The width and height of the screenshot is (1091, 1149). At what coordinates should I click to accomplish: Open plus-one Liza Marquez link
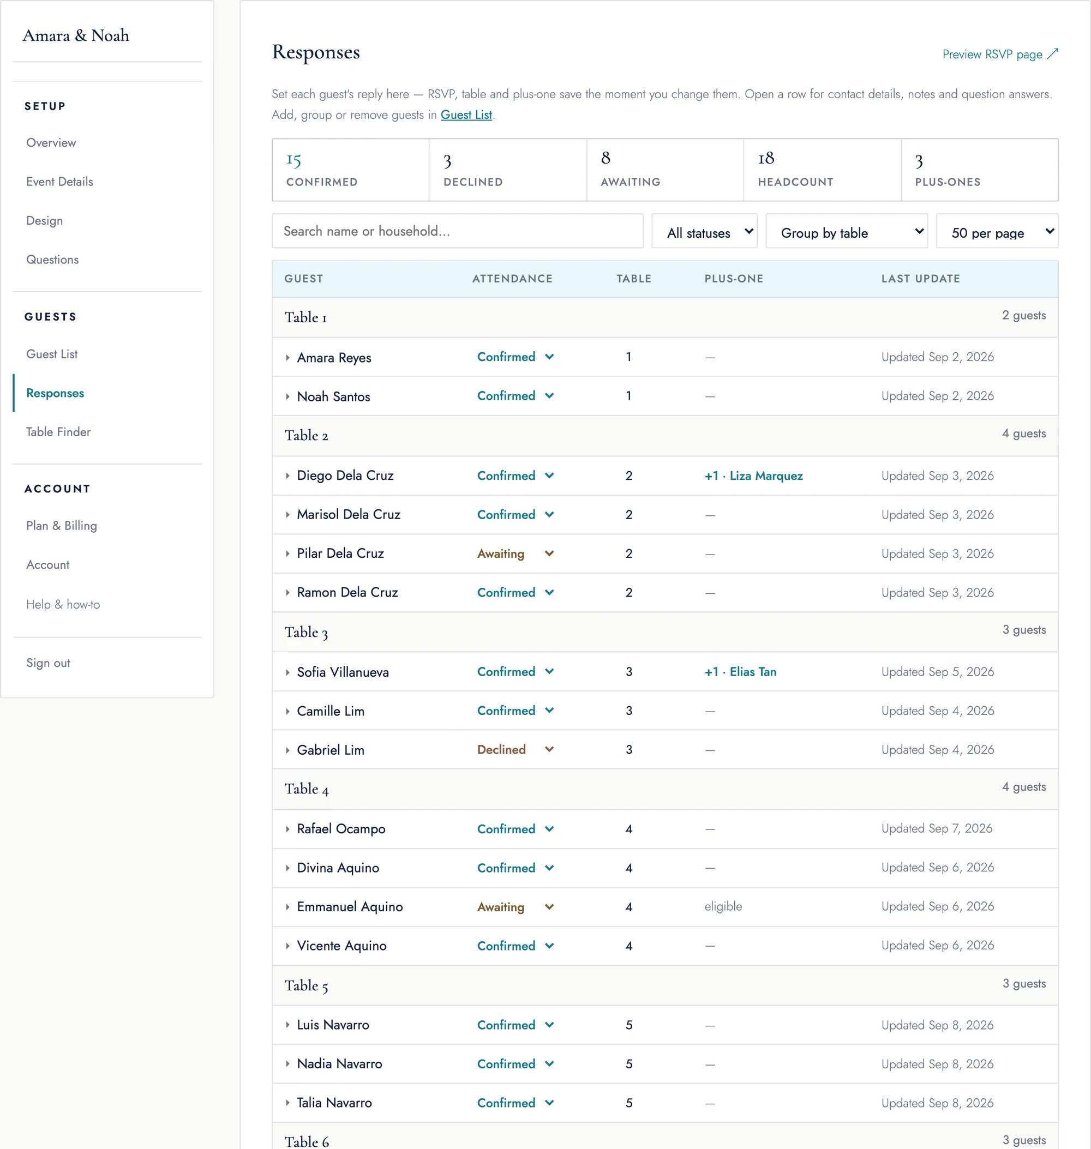754,476
